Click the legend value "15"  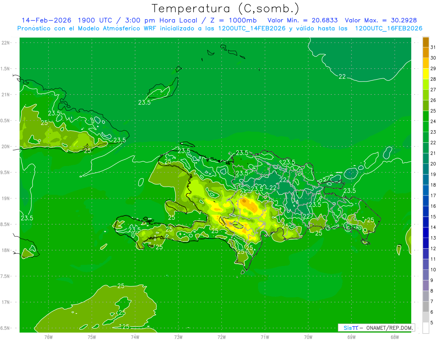point(433,217)
